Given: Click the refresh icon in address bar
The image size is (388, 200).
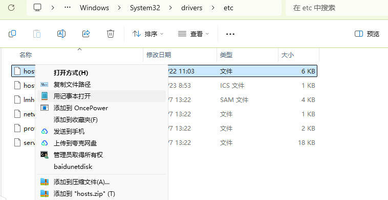Looking at the screenshot, I should click(11, 8).
